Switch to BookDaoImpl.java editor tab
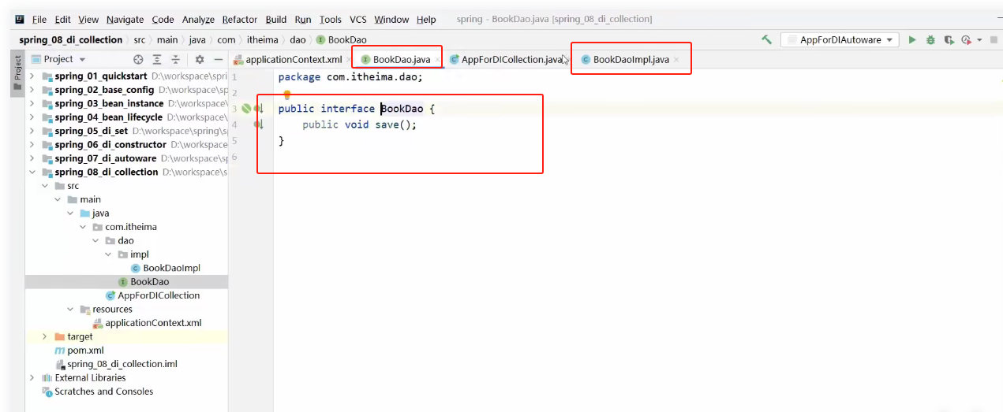Viewport: 1003px width, 412px height. click(x=631, y=59)
